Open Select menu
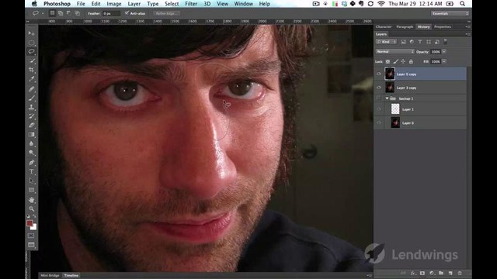This screenshot has width=497, height=279. (172, 4)
